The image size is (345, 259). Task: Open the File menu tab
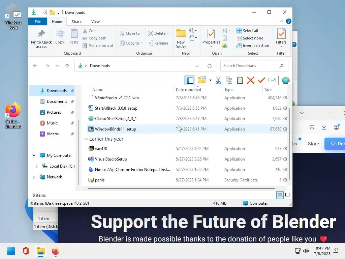[x=38, y=22]
